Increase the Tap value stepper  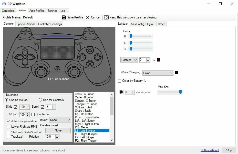(27, 113)
